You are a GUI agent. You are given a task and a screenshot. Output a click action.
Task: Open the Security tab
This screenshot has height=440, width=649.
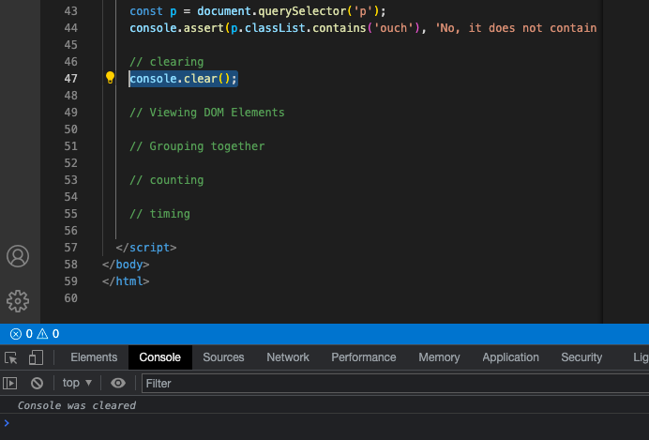pos(581,357)
